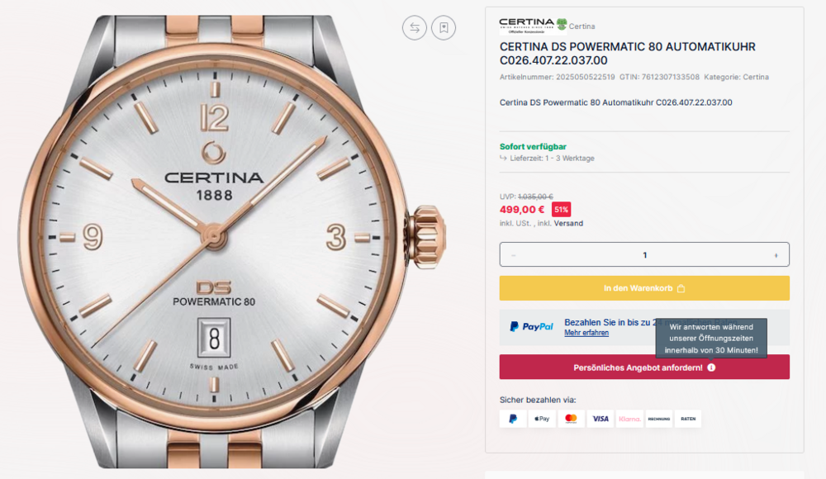Select the Rechnung payment icon
The image size is (826, 479).
(x=658, y=419)
